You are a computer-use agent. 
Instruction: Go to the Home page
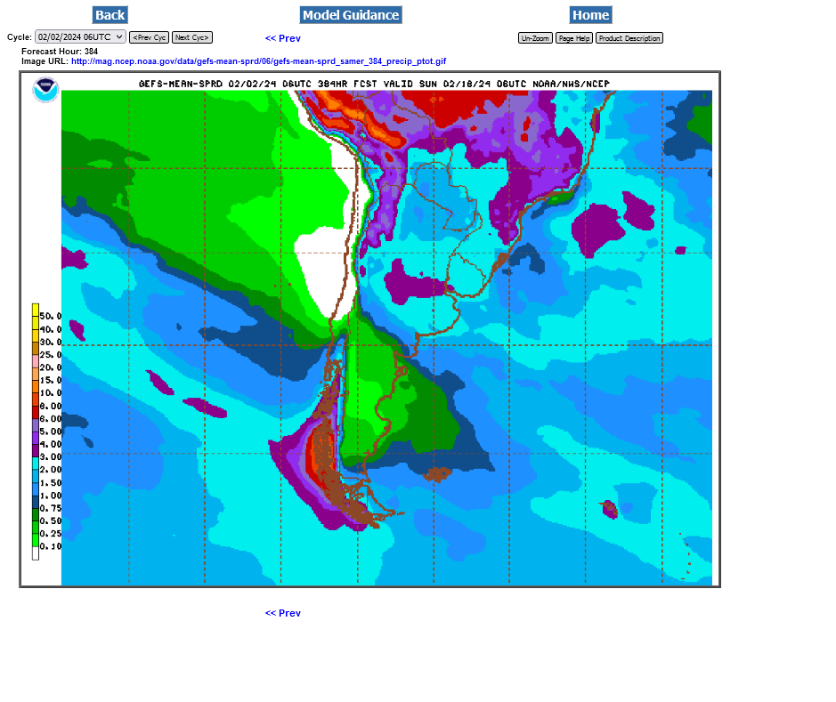coord(591,15)
